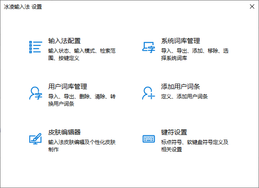Click description 输入状态、输入模式、检索范围、按键定义
The height and width of the screenshot is (188, 259).
pyautogui.click(x=82, y=54)
